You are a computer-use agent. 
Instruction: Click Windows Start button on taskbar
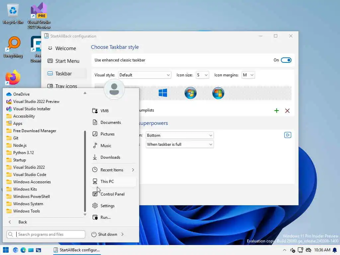tap(6, 250)
